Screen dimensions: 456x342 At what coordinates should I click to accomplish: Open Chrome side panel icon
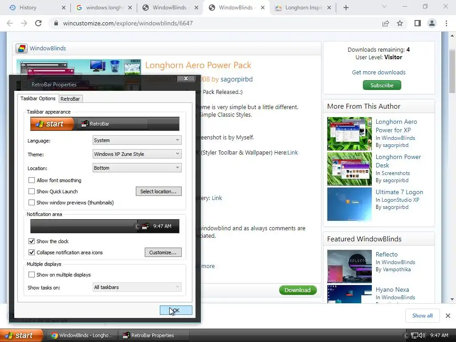pos(418,23)
